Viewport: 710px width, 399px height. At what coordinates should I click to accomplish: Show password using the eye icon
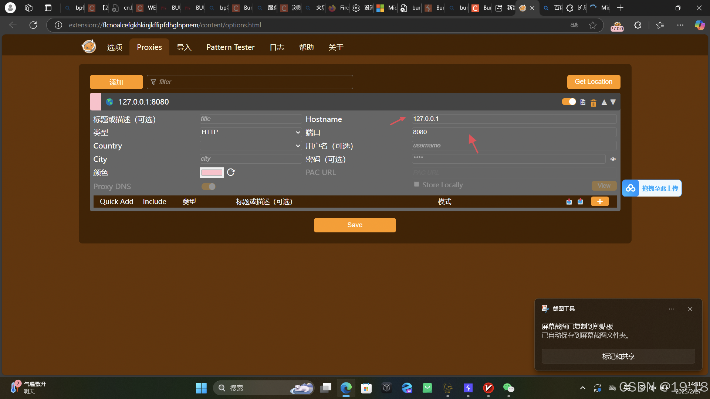(613, 159)
